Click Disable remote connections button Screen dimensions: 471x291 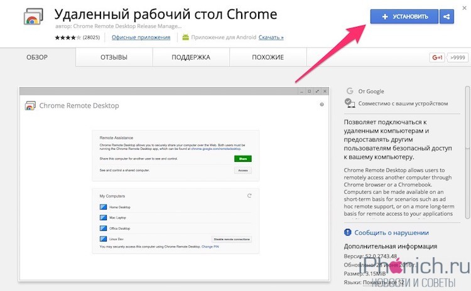click(232, 239)
